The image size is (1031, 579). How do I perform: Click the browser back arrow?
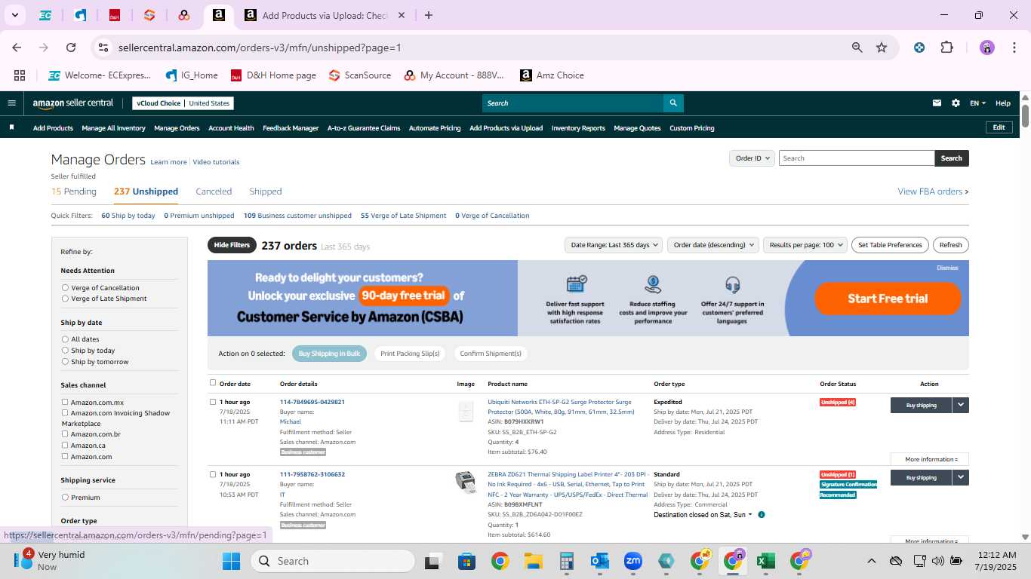tap(17, 47)
